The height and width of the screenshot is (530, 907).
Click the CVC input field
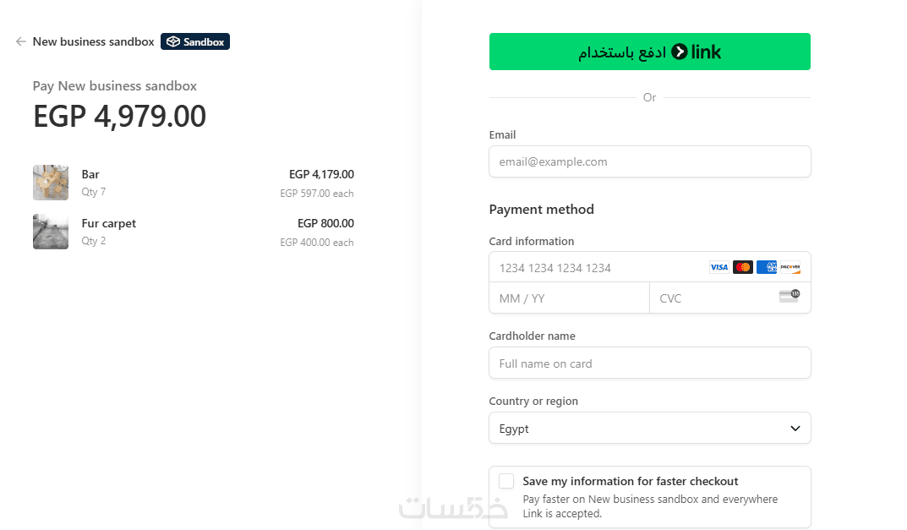pyautogui.click(x=714, y=298)
